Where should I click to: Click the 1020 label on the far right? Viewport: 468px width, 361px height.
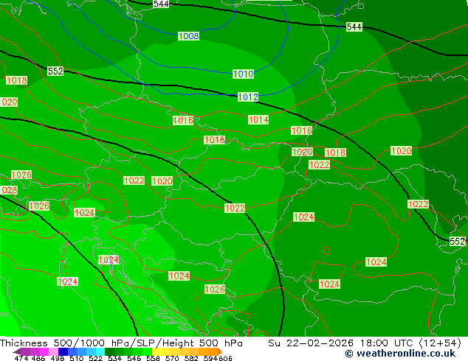pyautogui.click(x=401, y=151)
